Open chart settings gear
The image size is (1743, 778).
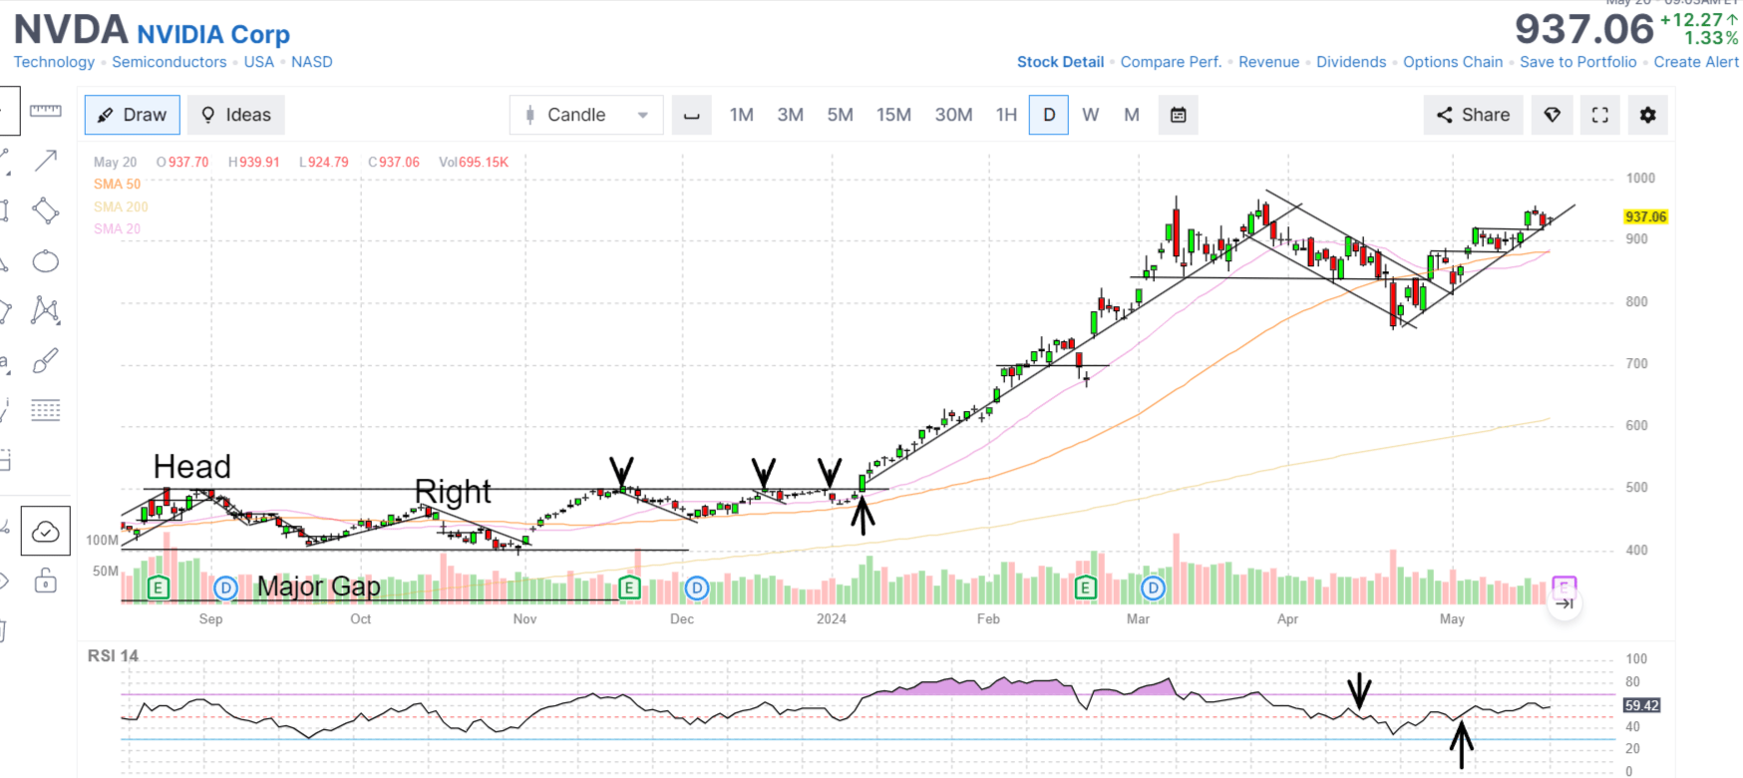point(1647,115)
